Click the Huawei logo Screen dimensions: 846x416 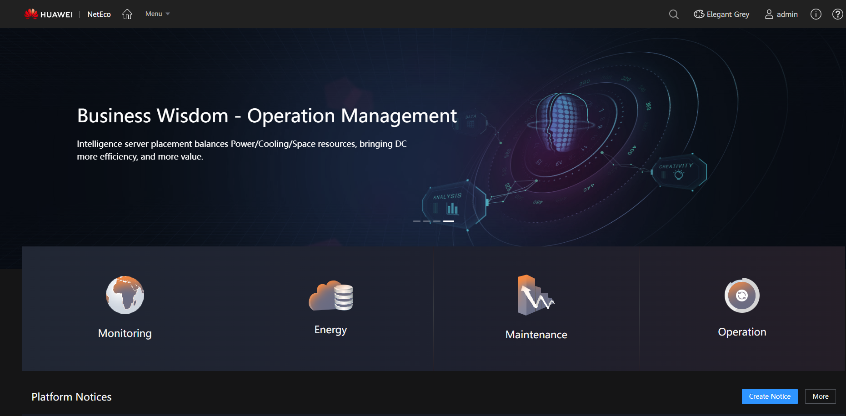49,14
